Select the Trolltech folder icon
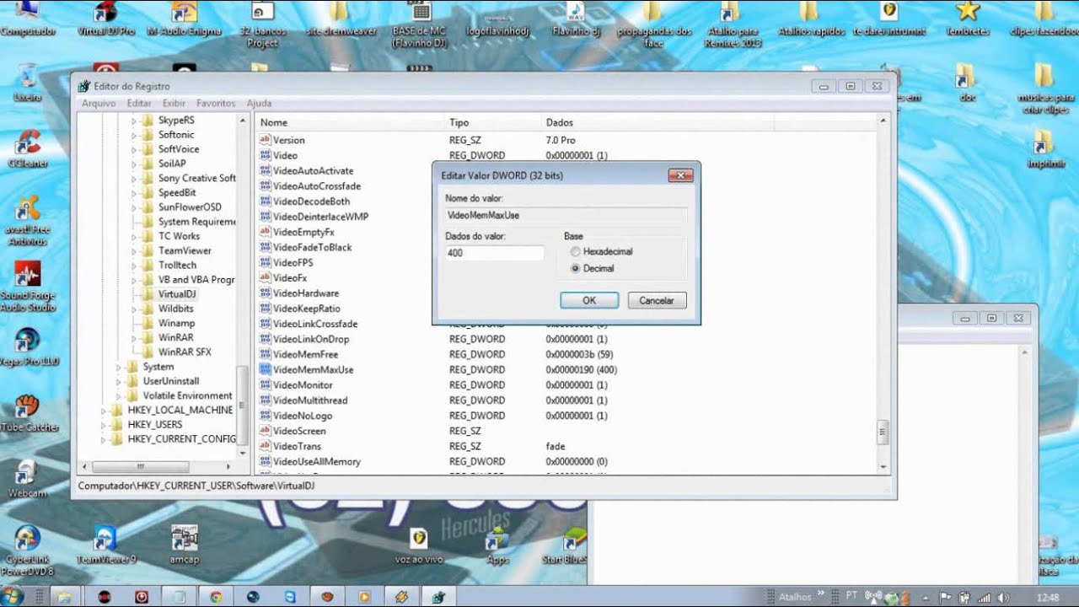Viewport: 1079px width, 607px height. 147,265
